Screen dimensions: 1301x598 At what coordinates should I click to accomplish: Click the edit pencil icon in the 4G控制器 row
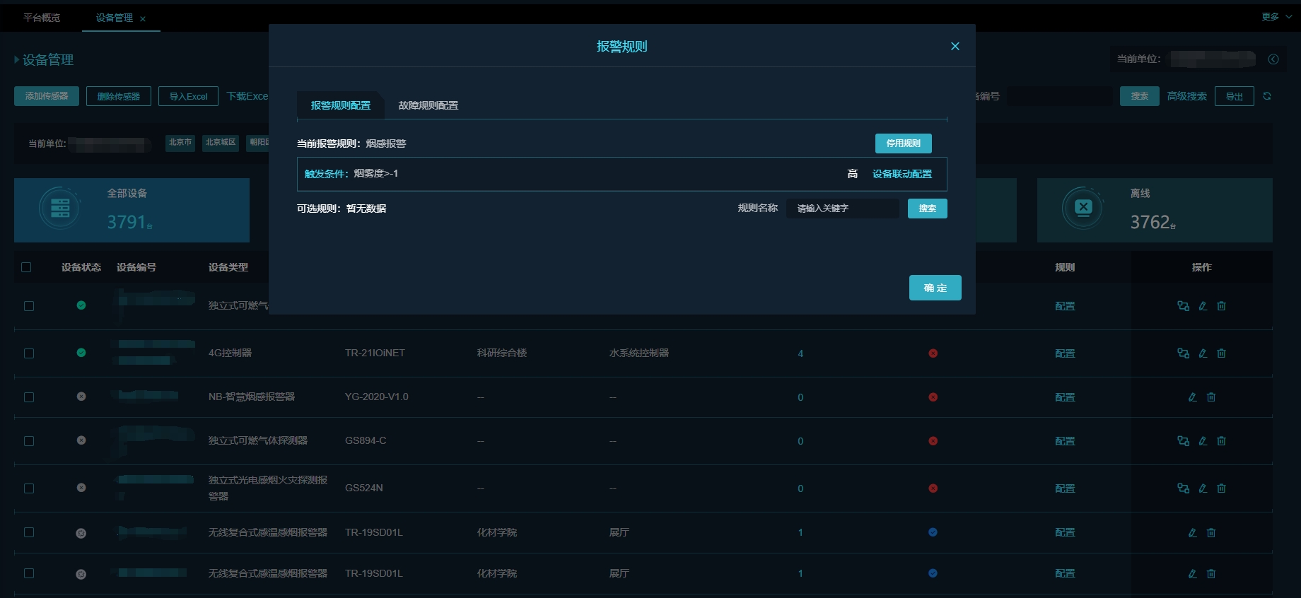pyautogui.click(x=1203, y=353)
